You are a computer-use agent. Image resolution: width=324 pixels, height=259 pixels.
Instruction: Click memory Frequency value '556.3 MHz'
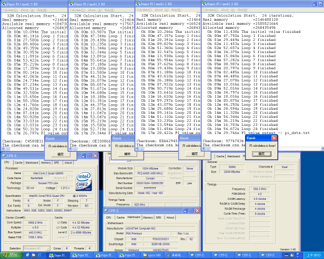click(x=260, y=189)
